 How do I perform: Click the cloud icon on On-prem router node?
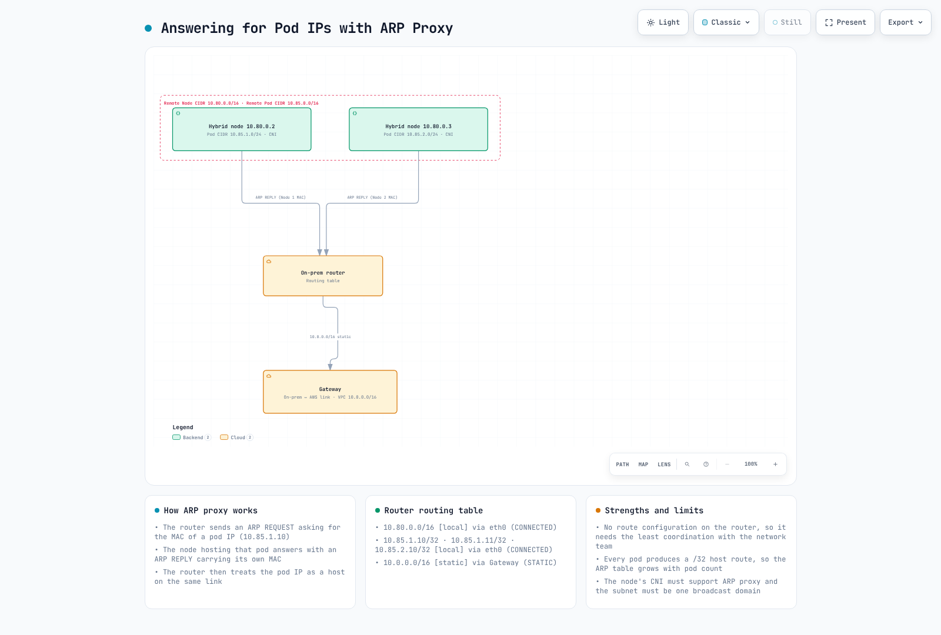[269, 262]
